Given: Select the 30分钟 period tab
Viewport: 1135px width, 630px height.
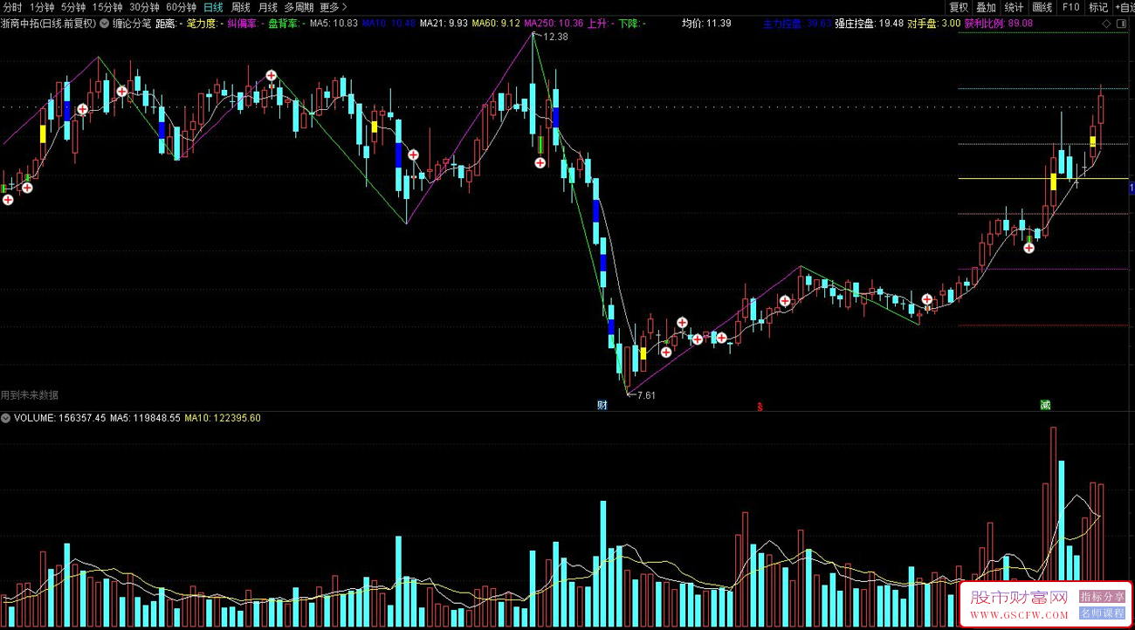Looking at the screenshot, I should click(144, 7).
